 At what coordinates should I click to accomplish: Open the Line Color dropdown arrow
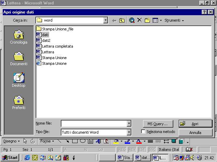(133, 141)
